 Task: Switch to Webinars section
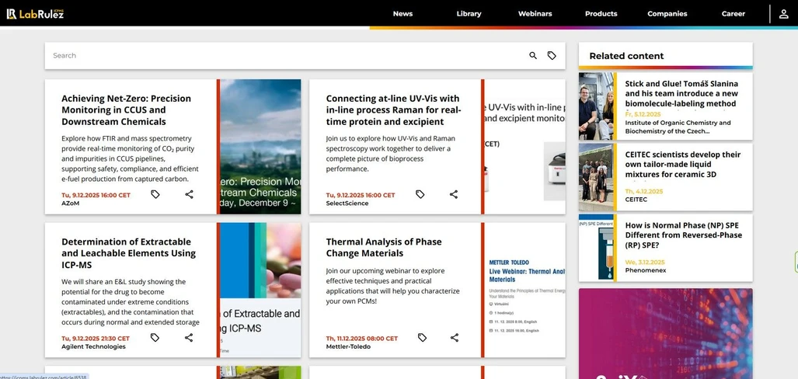pos(535,14)
